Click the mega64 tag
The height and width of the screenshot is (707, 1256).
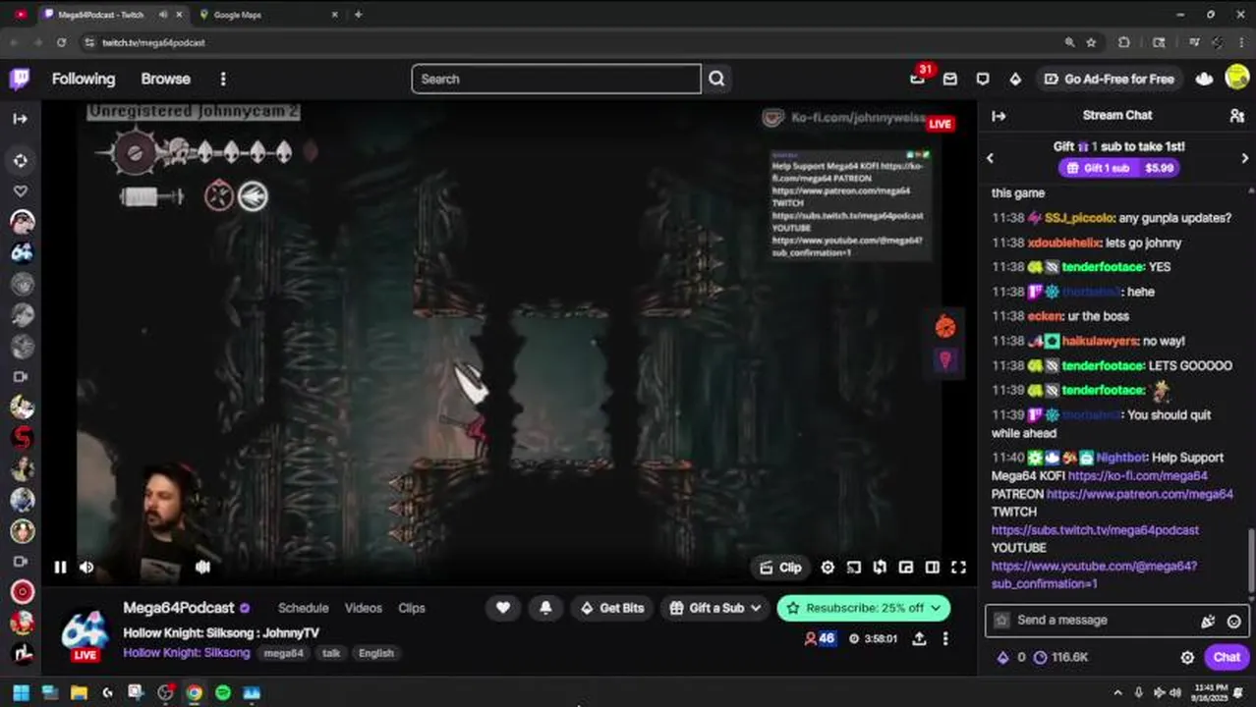(284, 653)
